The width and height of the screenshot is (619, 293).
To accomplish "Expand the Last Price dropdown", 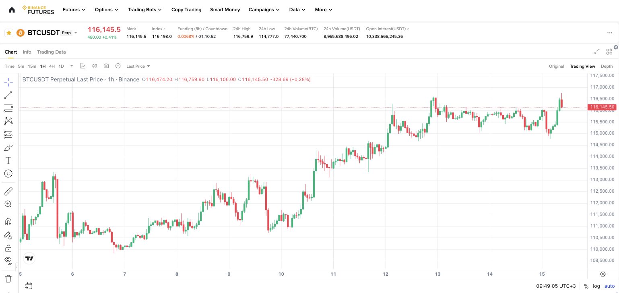I will point(138,66).
